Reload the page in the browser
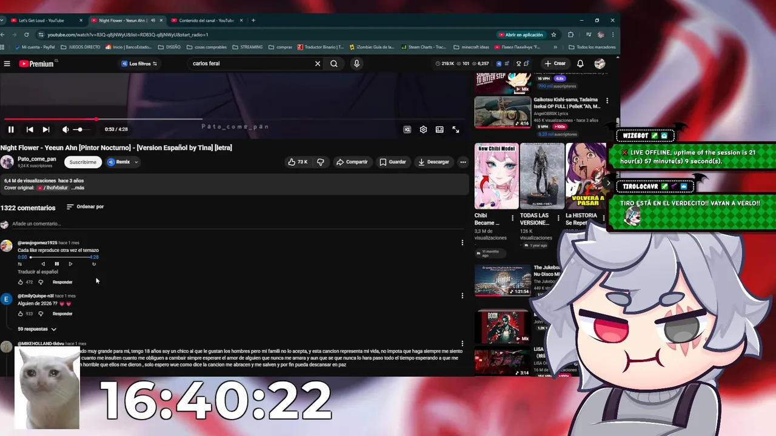This screenshot has width=776, height=436. click(x=27, y=35)
